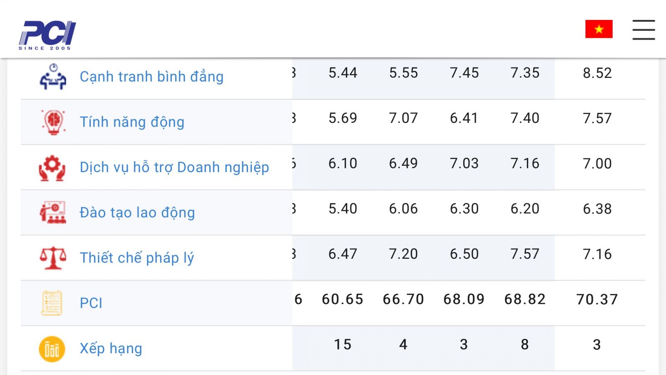Open the hamburger menu

[644, 30]
